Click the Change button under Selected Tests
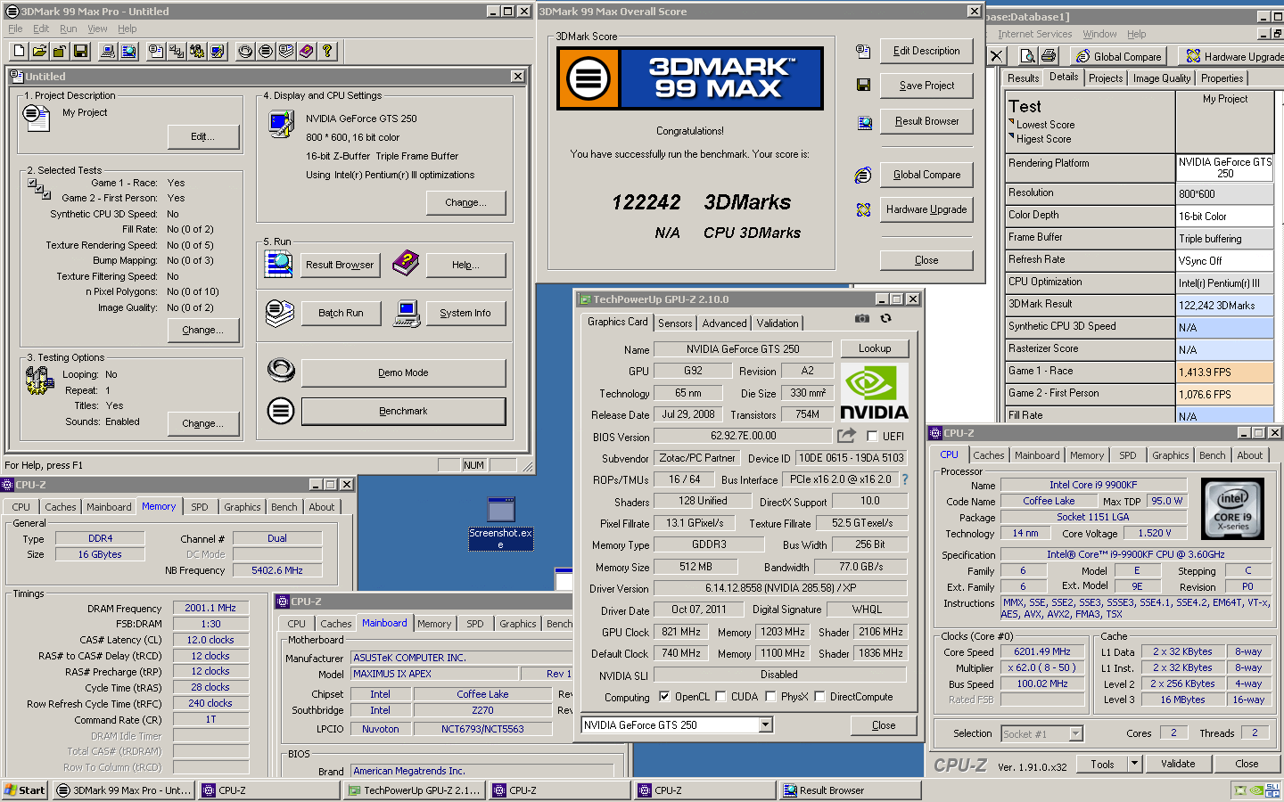 point(203,330)
